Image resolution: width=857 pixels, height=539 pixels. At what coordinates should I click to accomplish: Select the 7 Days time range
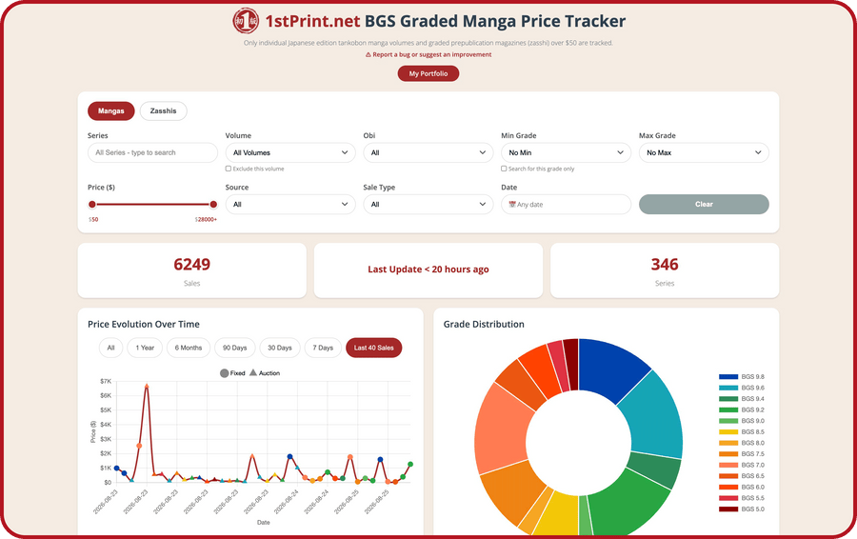pos(323,348)
